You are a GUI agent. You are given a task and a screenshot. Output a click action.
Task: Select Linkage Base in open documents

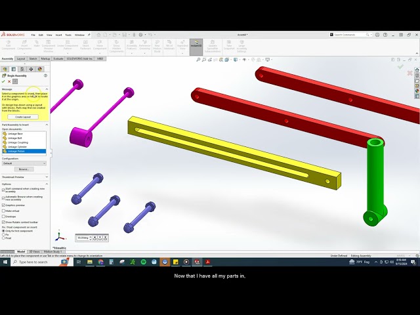pyautogui.click(x=24, y=134)
